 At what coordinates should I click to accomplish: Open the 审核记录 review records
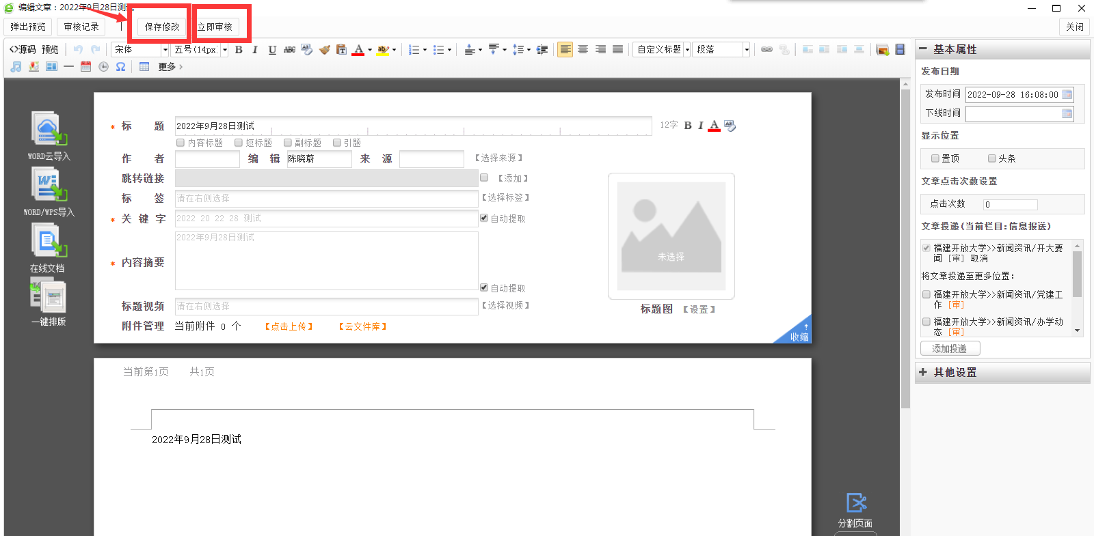pos(81,27)
